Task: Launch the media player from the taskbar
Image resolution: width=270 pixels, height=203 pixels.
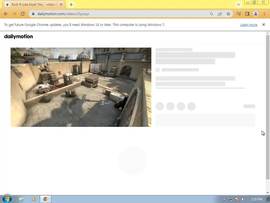Action: pos(33,199)
